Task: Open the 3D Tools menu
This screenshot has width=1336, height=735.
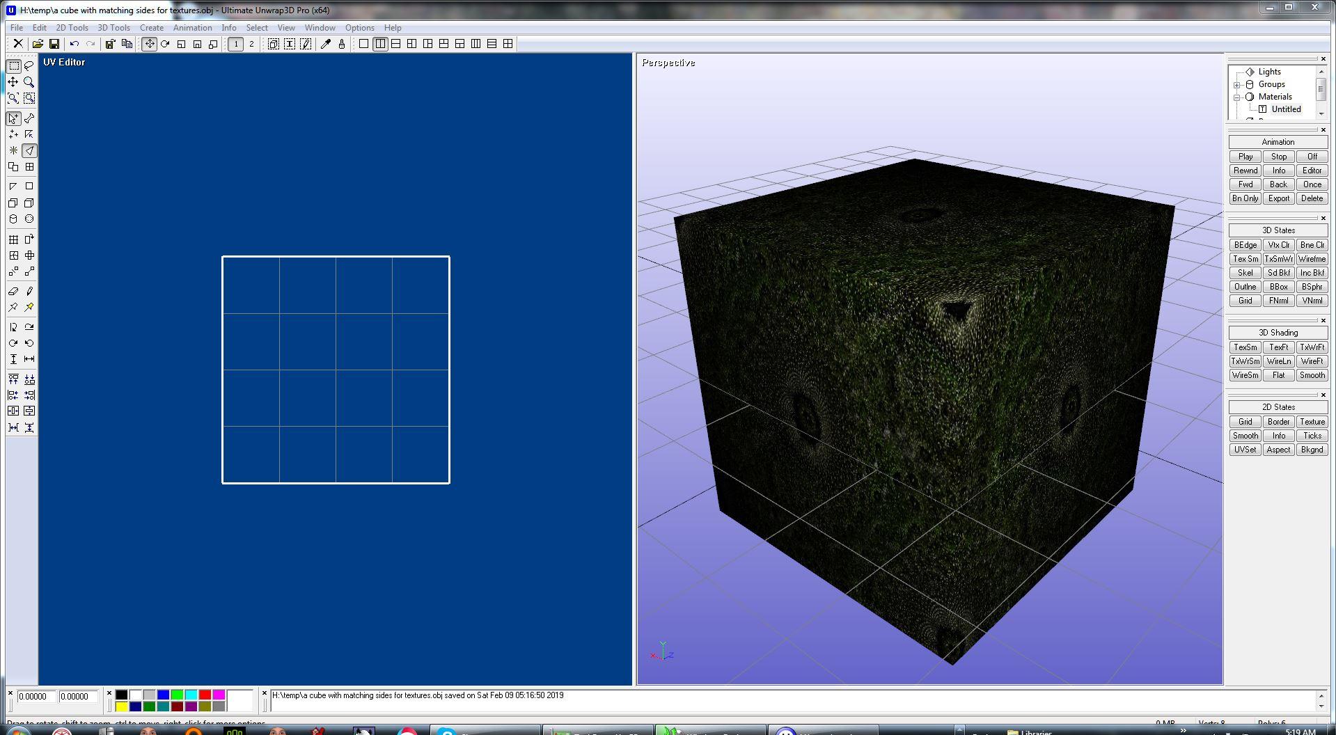Action: [x=113, y=28]
